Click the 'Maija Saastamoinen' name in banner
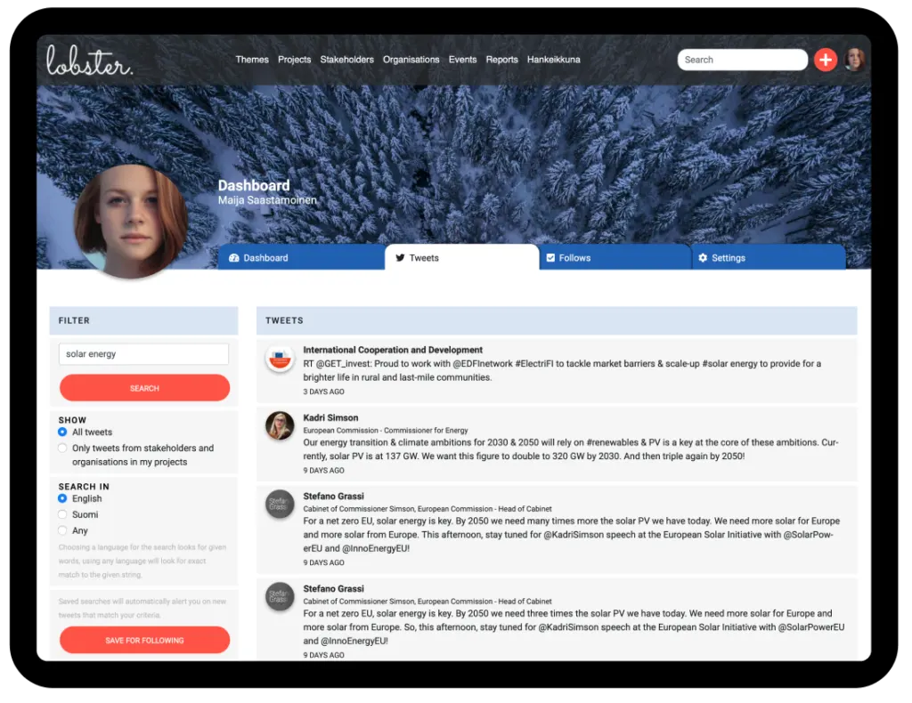The width and height of the screenshot is (912, 703). (x=267, y=200)
